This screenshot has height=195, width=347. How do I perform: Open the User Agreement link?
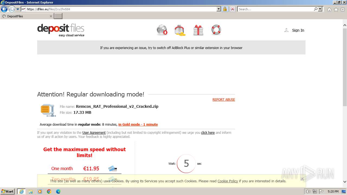[x=94, y=133]
